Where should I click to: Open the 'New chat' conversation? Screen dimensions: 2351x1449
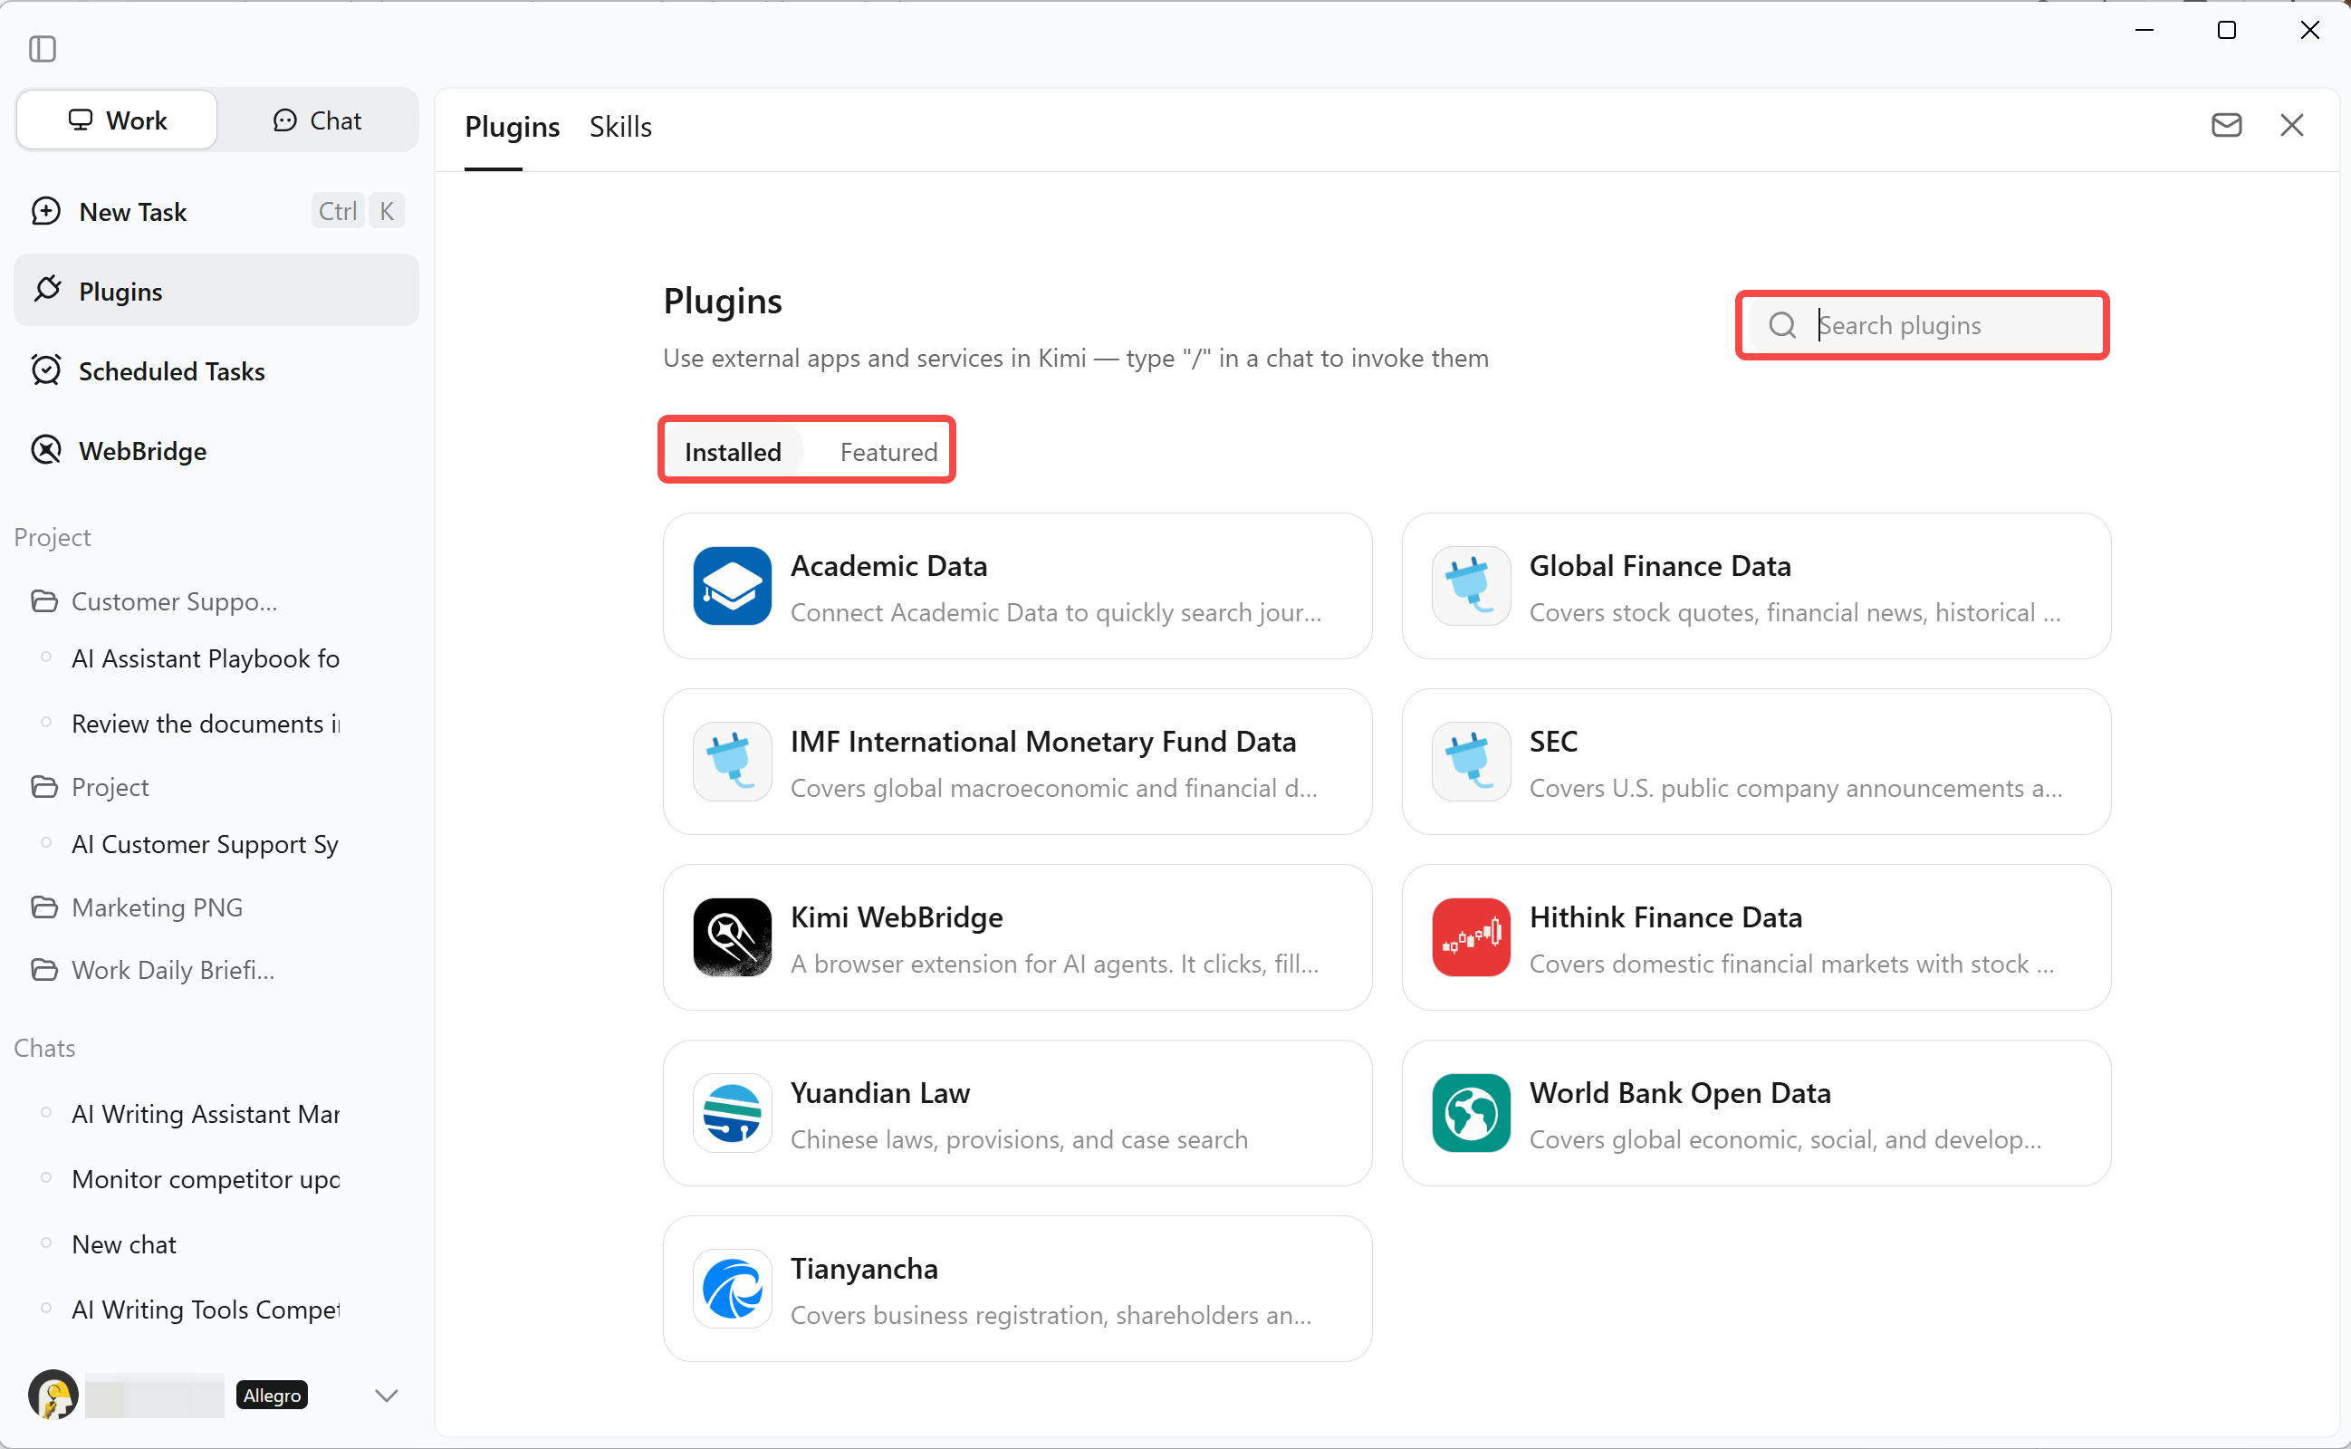123,1245
